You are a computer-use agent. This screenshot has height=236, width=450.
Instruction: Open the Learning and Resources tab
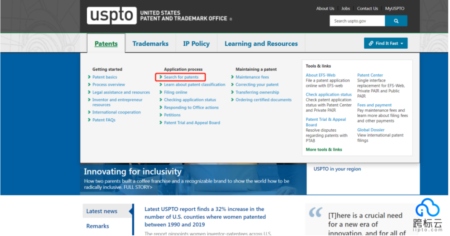pyautogui.click(x=261, y=44)
